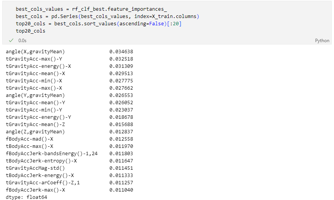Click the value 0.029513 in output
This screenshot has width=334, height=200.
point(121,74)
